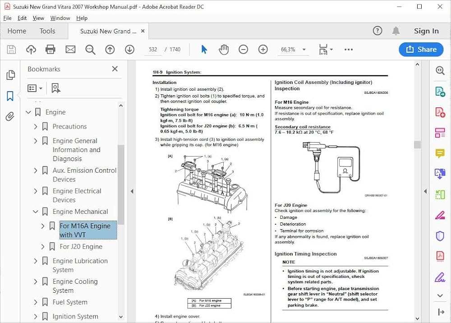
Task: Collapse the Engine bookmark
Action: pyautogui.click(x=28, y=112)
